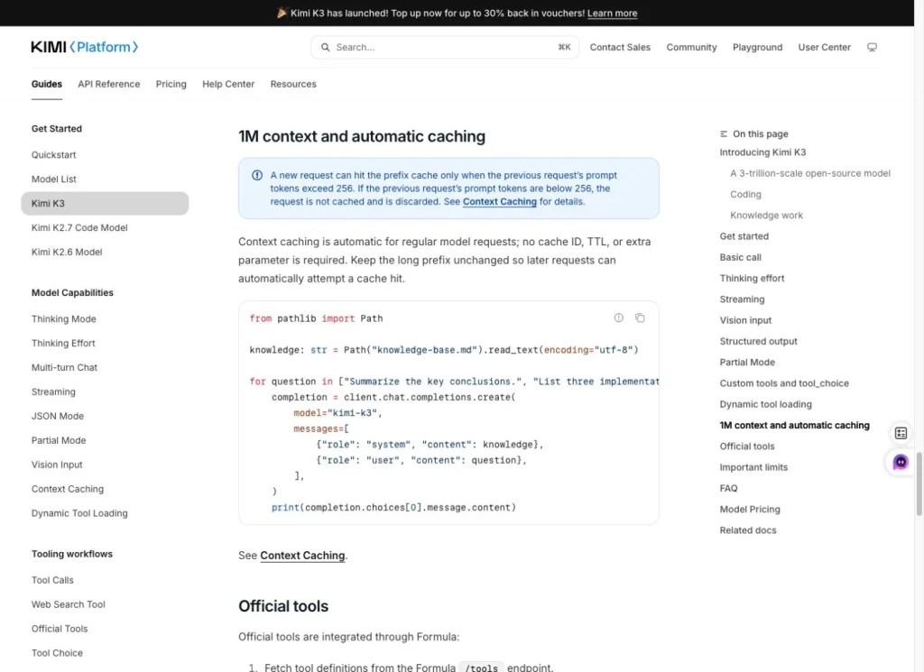Open the Playground link in header
The height and width of the screenshot is (672, 924).
coord(757,47)
